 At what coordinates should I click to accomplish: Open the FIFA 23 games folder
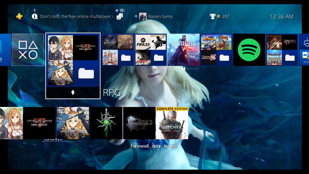point(151,49)
